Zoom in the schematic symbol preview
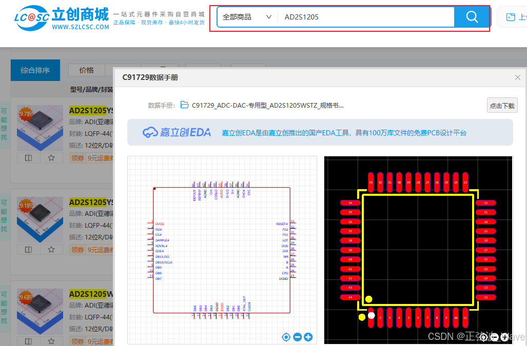This screenshot has height=346, width=527. [308, 337]
